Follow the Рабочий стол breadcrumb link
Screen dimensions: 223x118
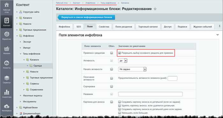62,3
